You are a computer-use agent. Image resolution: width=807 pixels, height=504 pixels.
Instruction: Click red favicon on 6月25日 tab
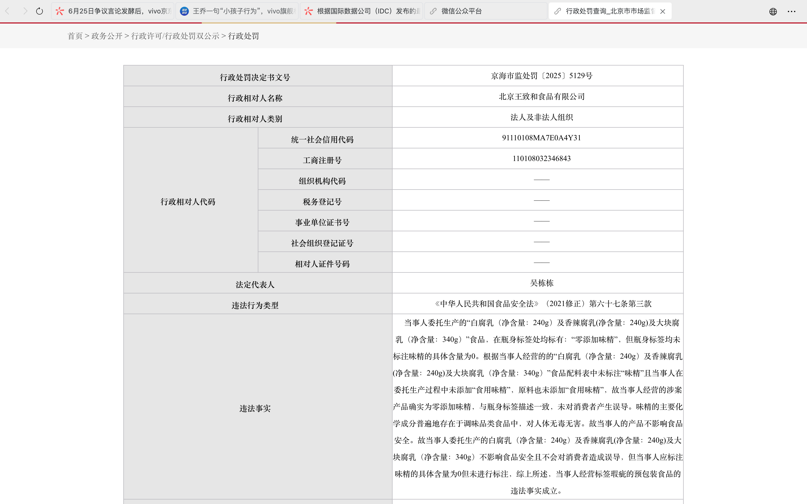point(60,11)
